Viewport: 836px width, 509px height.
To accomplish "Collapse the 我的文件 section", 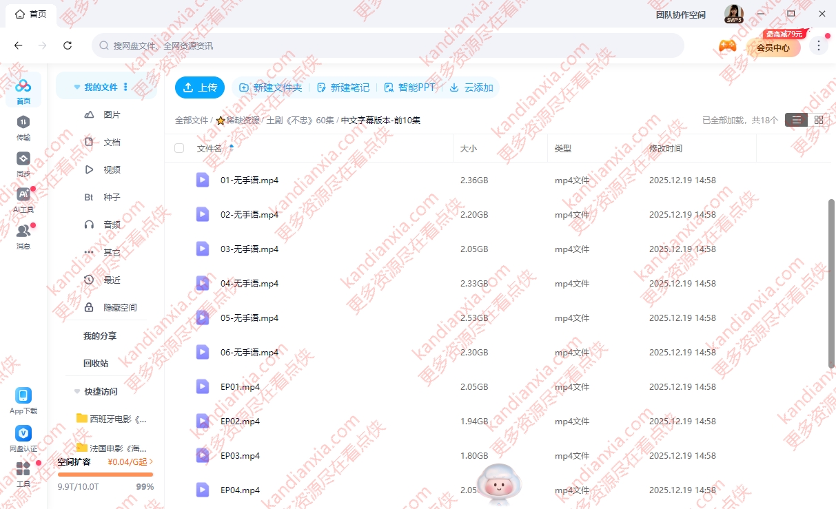I will (77, 86).
